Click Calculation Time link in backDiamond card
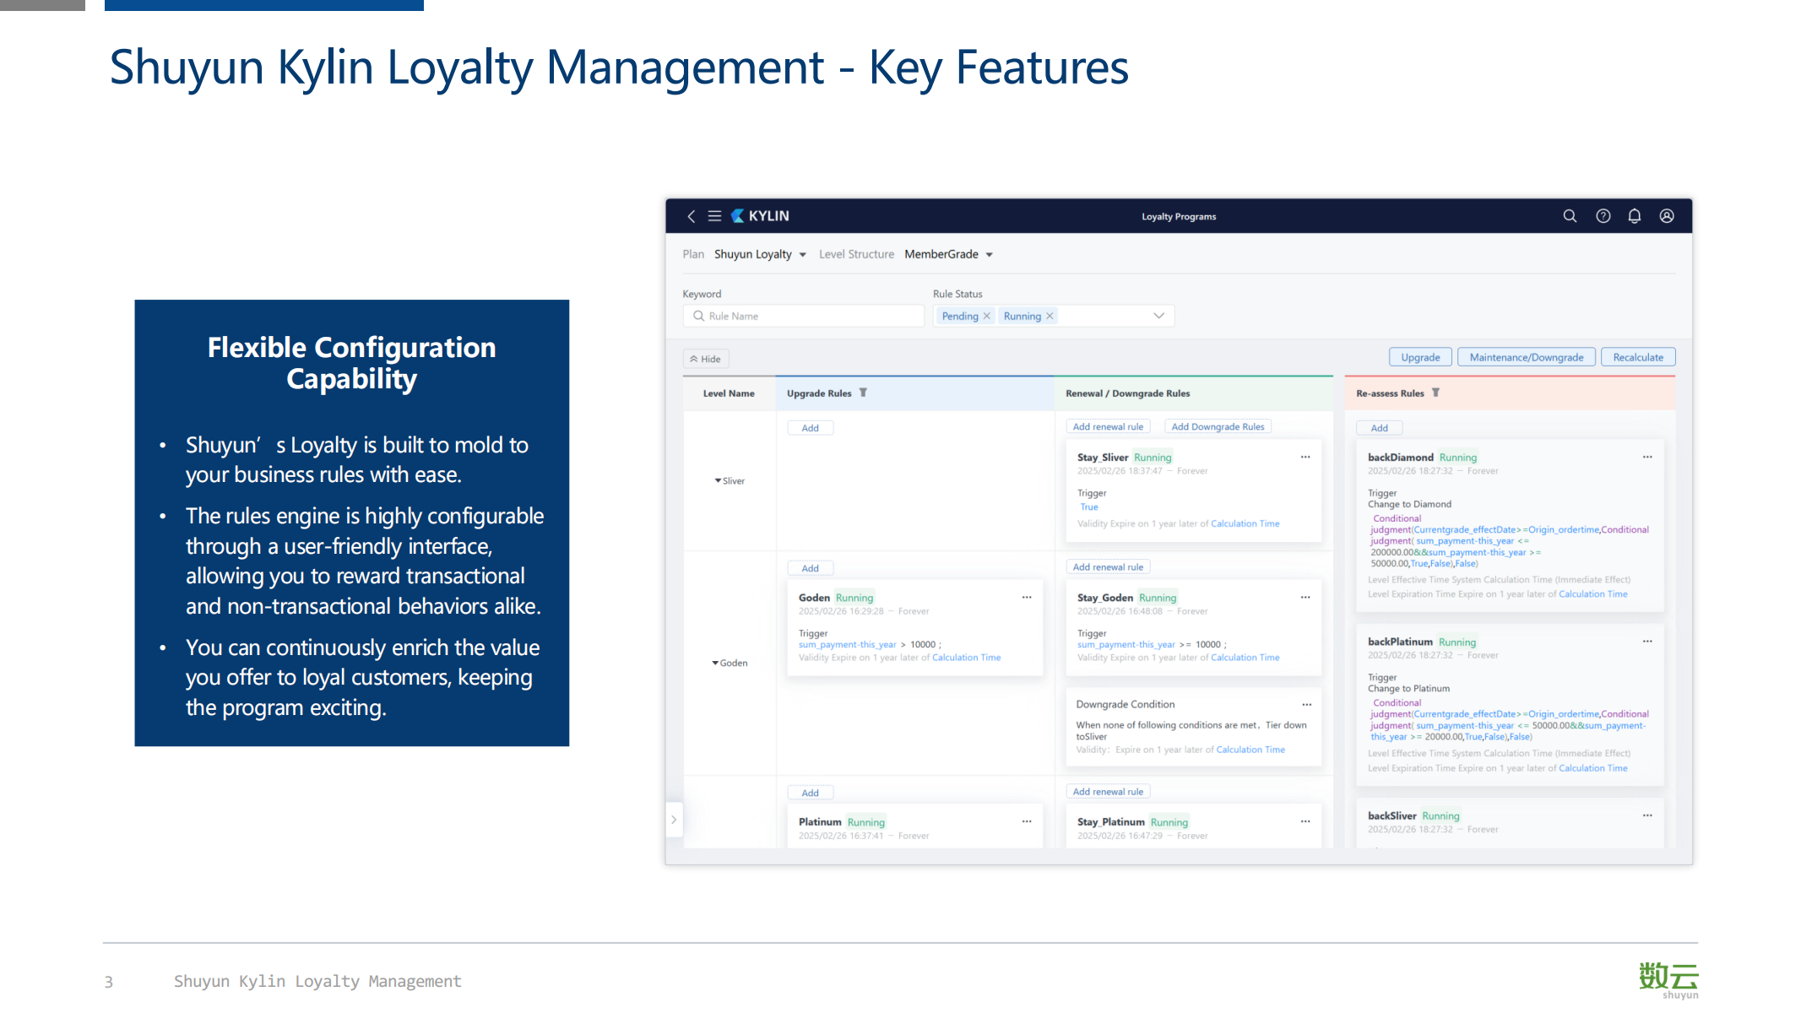1801x1013 pixels. point(1592,594)
